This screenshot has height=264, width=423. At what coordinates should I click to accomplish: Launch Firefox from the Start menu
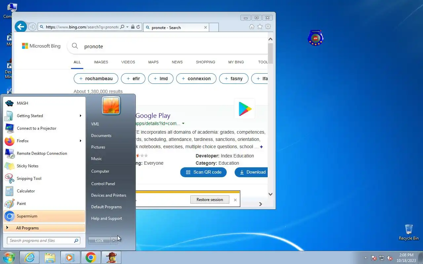44,141
